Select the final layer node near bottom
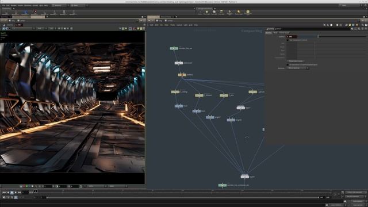The image size is (368, 207). [x=245, y=177]
